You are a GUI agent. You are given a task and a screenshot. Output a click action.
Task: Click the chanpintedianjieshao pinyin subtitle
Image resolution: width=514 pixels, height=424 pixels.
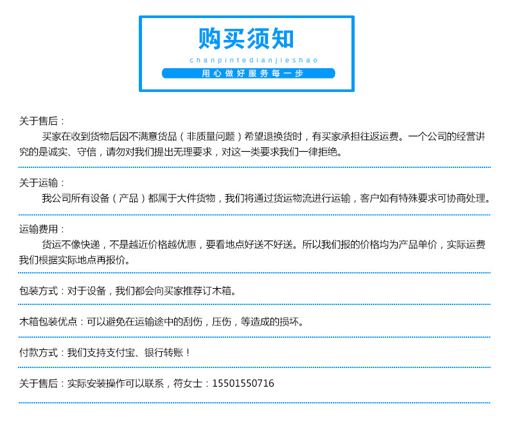coord(247,60)
